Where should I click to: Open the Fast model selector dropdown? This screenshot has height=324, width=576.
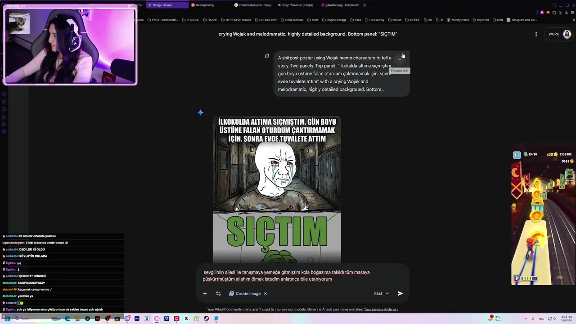click(382, 293)
